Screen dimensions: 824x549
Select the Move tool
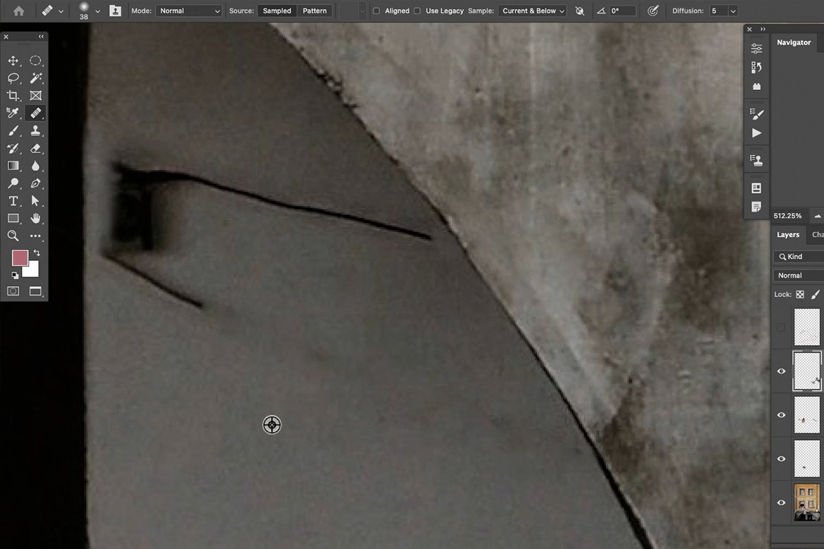click(13, 61)
